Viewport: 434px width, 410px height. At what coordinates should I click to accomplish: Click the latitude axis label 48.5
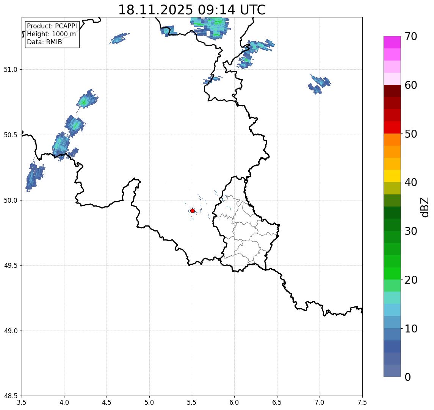11,396
